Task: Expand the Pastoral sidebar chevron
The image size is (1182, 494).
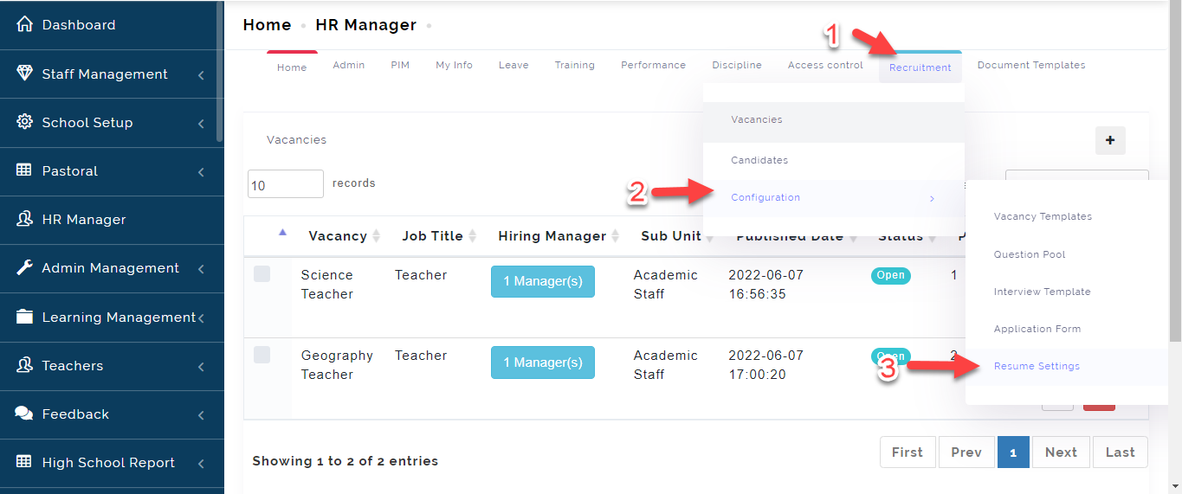Action: pyautogui.click(x=201, y=172)
